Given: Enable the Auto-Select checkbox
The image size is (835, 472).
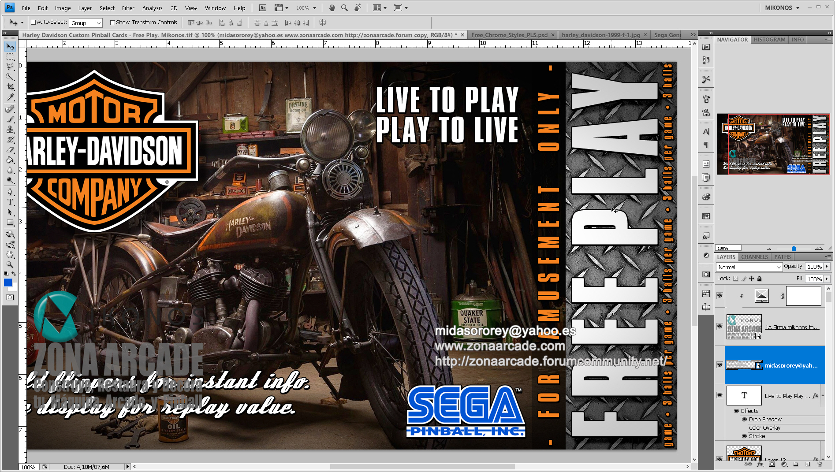Looking at the screenshot, I should (34, 22).
